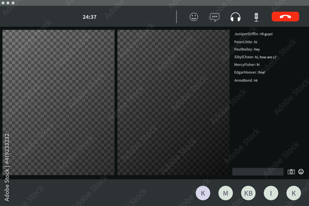Toggle the chat speech bubble icon
309x206 pixels.
pos(215,17)
